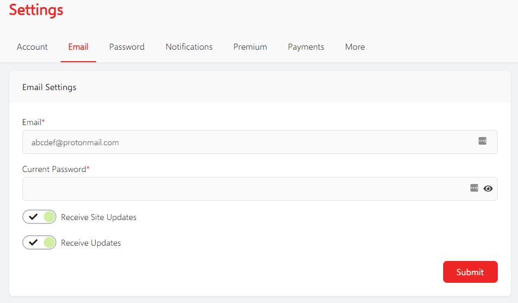Expand the More tab
This screenshot has width=518, height=303.
coord(355,47)
